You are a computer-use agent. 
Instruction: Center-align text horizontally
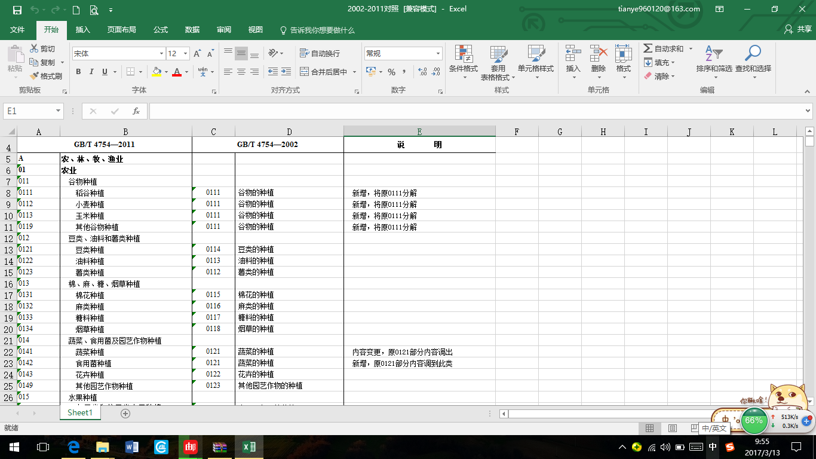[x=241, y=72]
